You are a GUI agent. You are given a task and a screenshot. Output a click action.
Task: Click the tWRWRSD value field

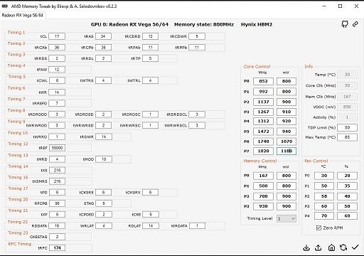(x=103, y=125)
